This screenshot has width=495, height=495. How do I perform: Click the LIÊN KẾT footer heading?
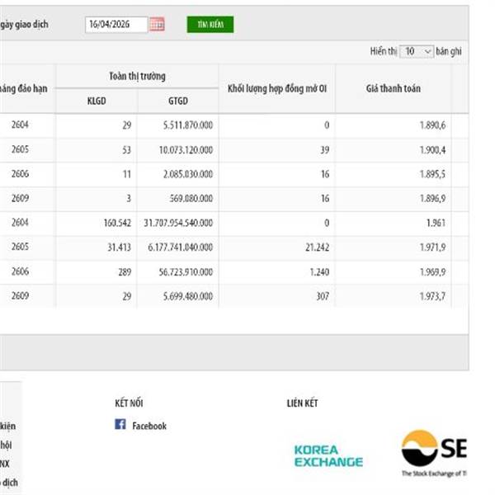coord(302,403)
